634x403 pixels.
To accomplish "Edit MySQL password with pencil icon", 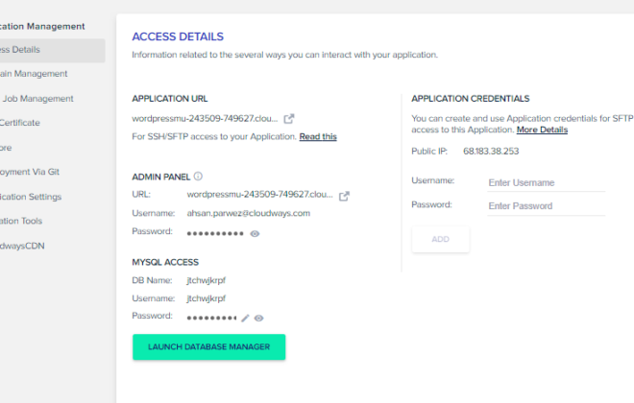I will 245,319.
